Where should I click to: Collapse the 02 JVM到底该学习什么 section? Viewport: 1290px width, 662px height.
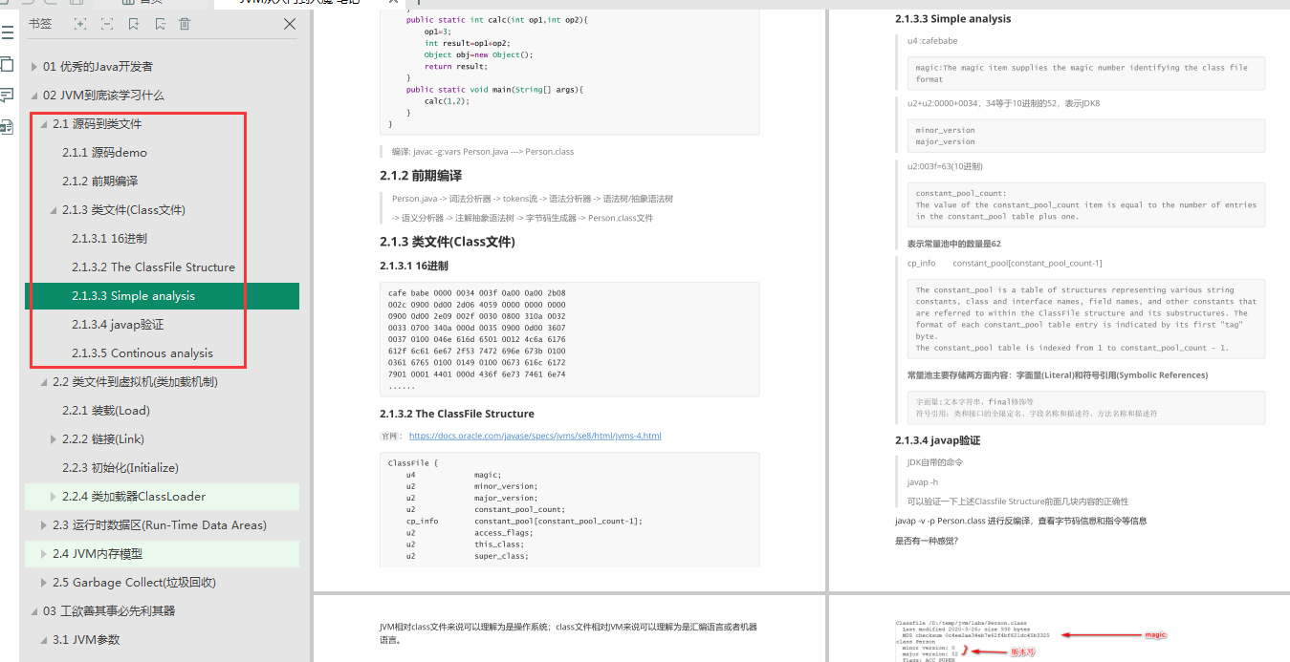point(34,96)
